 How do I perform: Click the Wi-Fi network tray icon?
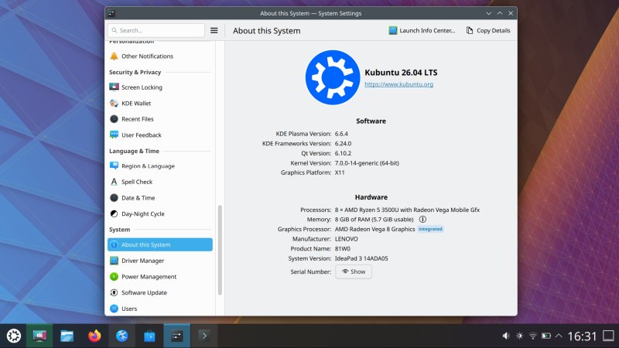click(x=533, y=336)
